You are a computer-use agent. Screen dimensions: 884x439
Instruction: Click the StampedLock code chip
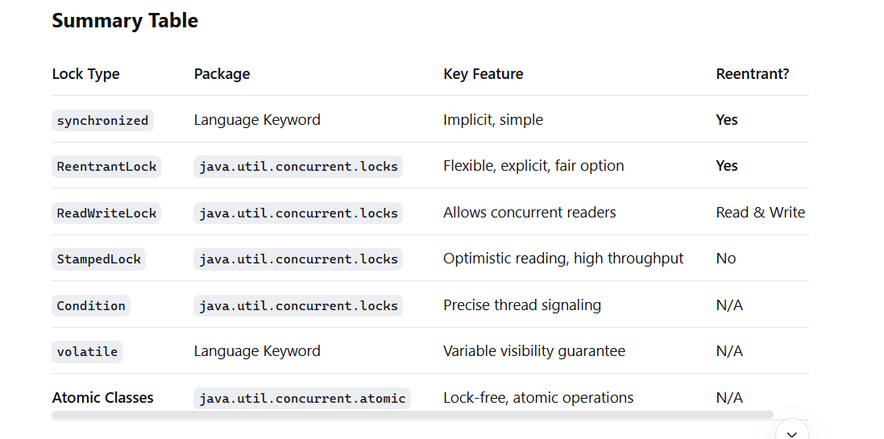[98, 259]
